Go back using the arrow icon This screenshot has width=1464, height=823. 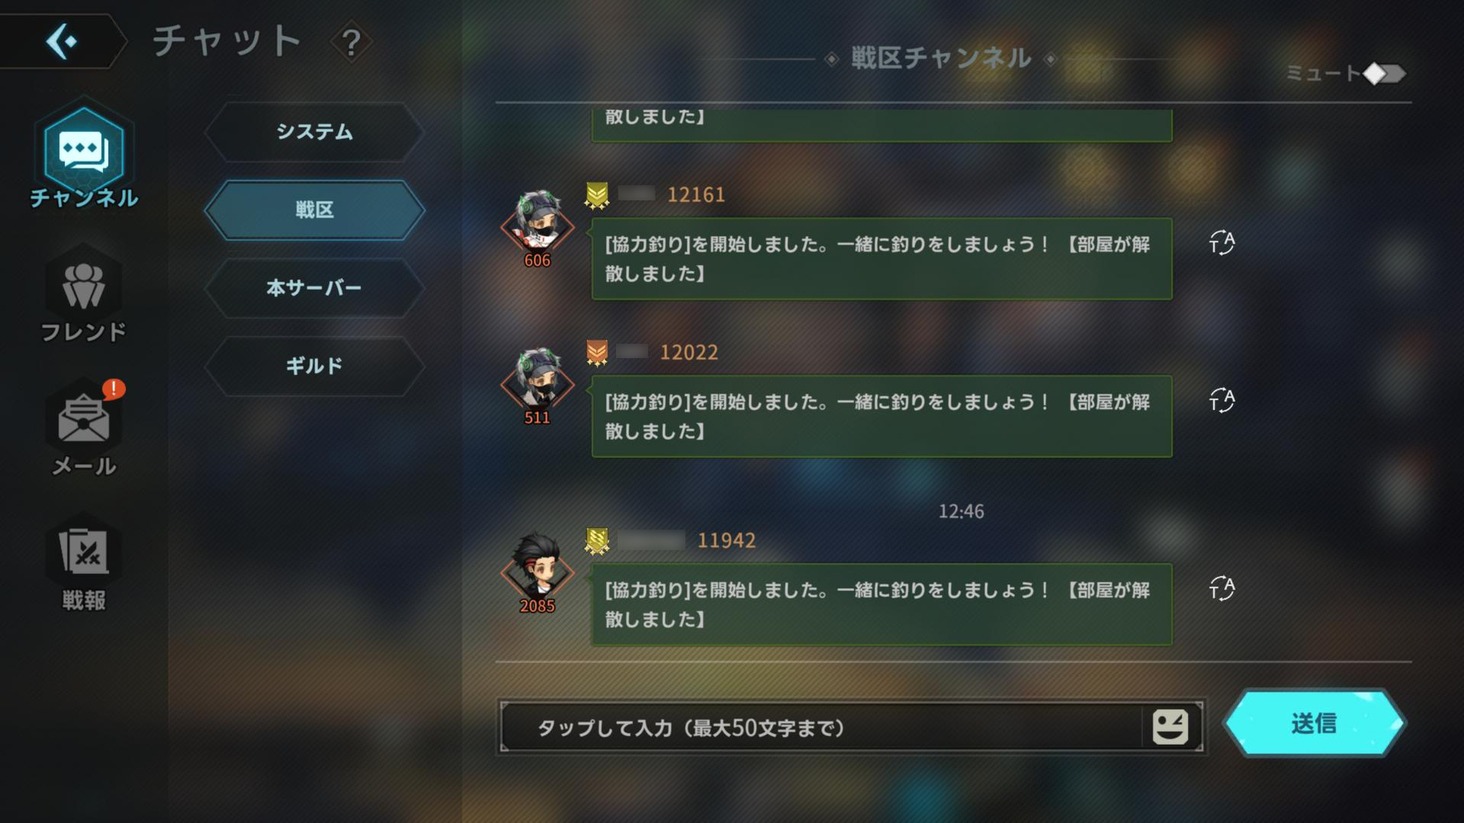pos(61,41)
